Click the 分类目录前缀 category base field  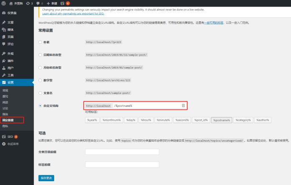pyautogui.click(x=122, y=152)
